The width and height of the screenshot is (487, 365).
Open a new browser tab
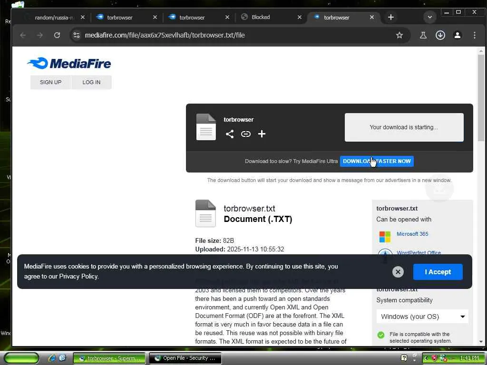point(391,17)
